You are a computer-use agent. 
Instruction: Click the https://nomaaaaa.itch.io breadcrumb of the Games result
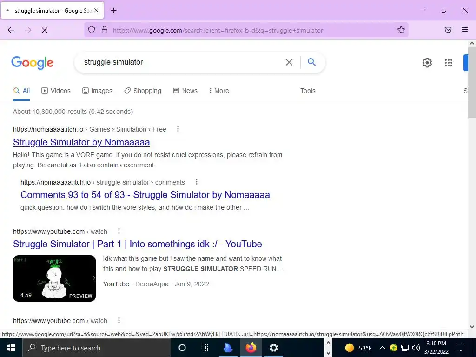48,129
